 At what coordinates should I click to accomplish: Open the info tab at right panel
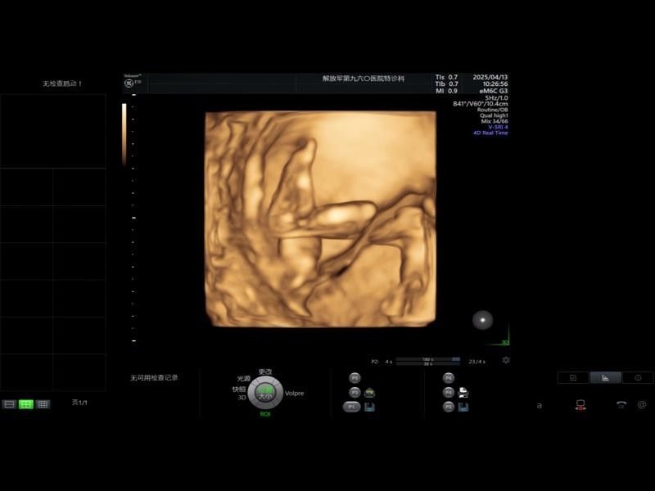(638, 377)
